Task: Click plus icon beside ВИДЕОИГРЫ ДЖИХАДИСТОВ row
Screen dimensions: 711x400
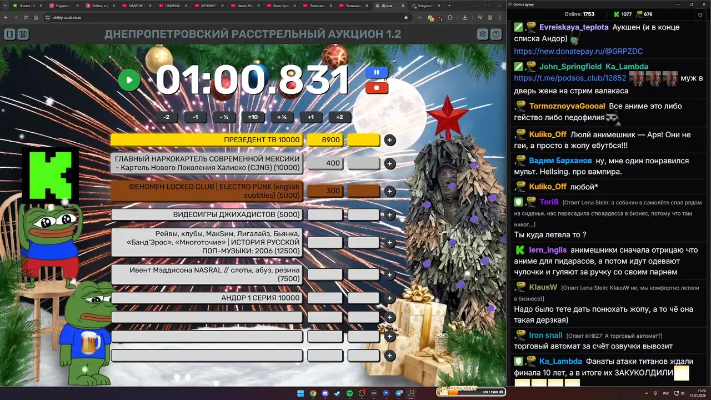Action: tap(390, 214)
